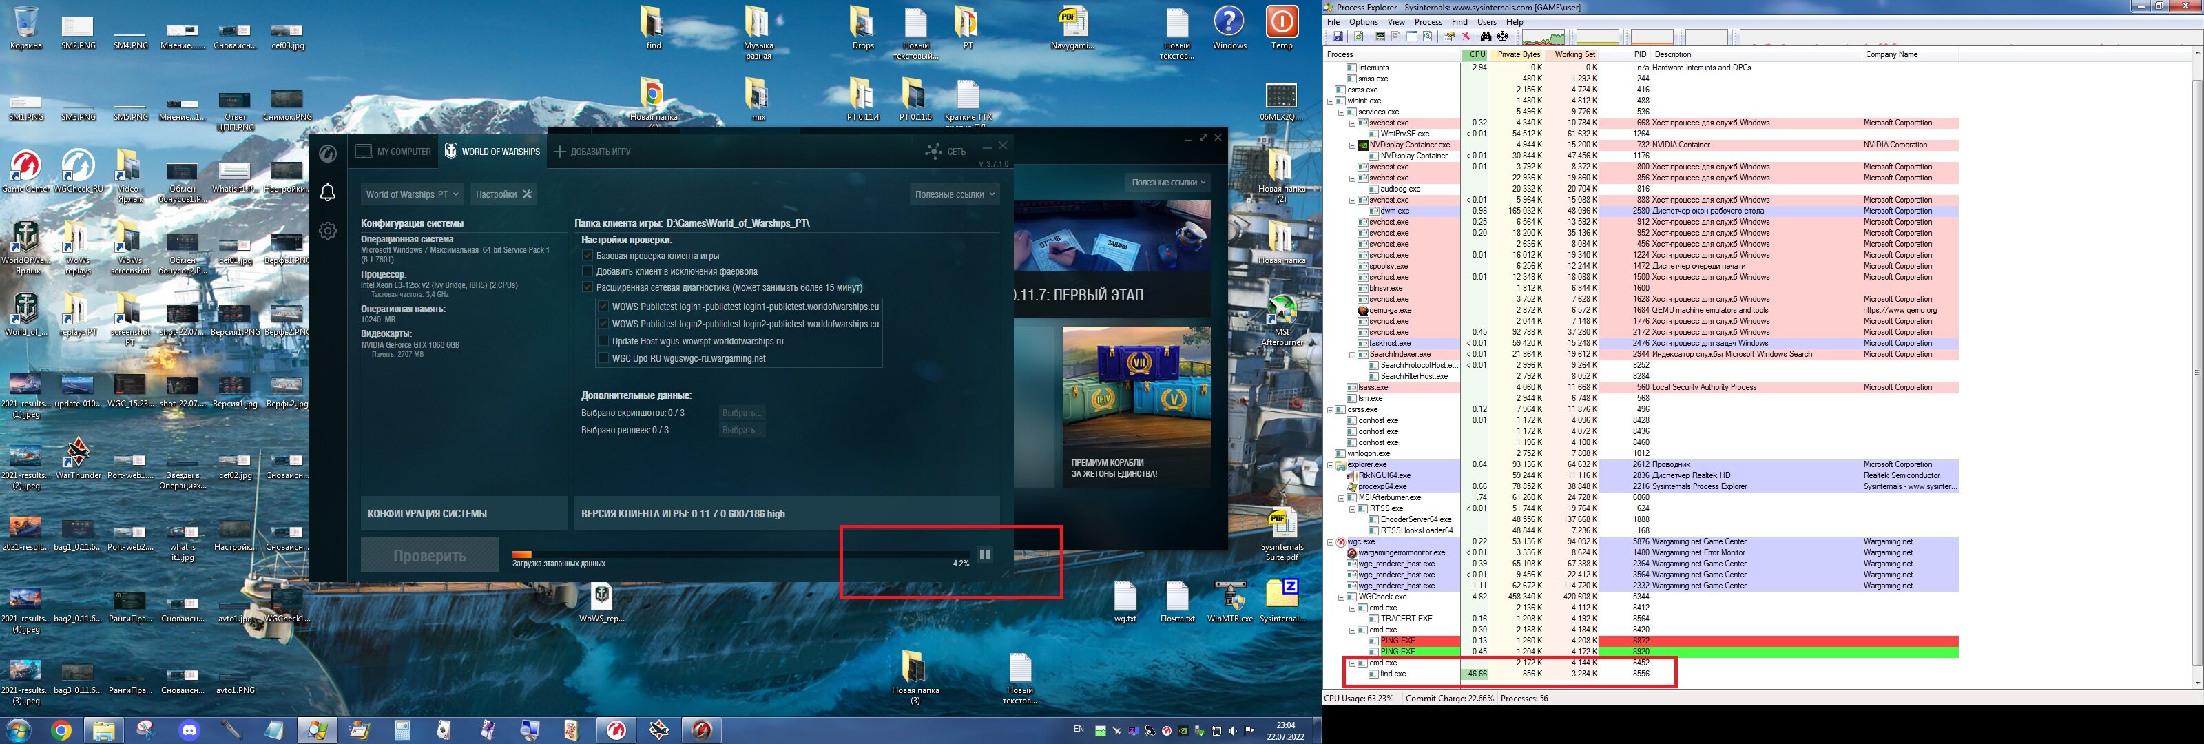This screenshot has width=2204, height=744.
Task: Click the binoculars Find Handle icon
Action: point(1486,37)
